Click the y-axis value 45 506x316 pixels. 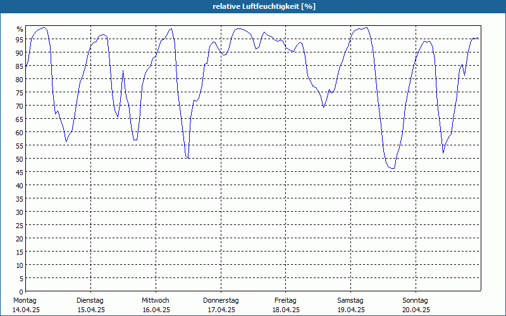[x=20, y=172]
